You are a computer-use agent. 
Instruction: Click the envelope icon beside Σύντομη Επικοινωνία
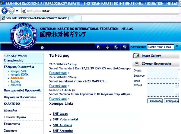136,63
